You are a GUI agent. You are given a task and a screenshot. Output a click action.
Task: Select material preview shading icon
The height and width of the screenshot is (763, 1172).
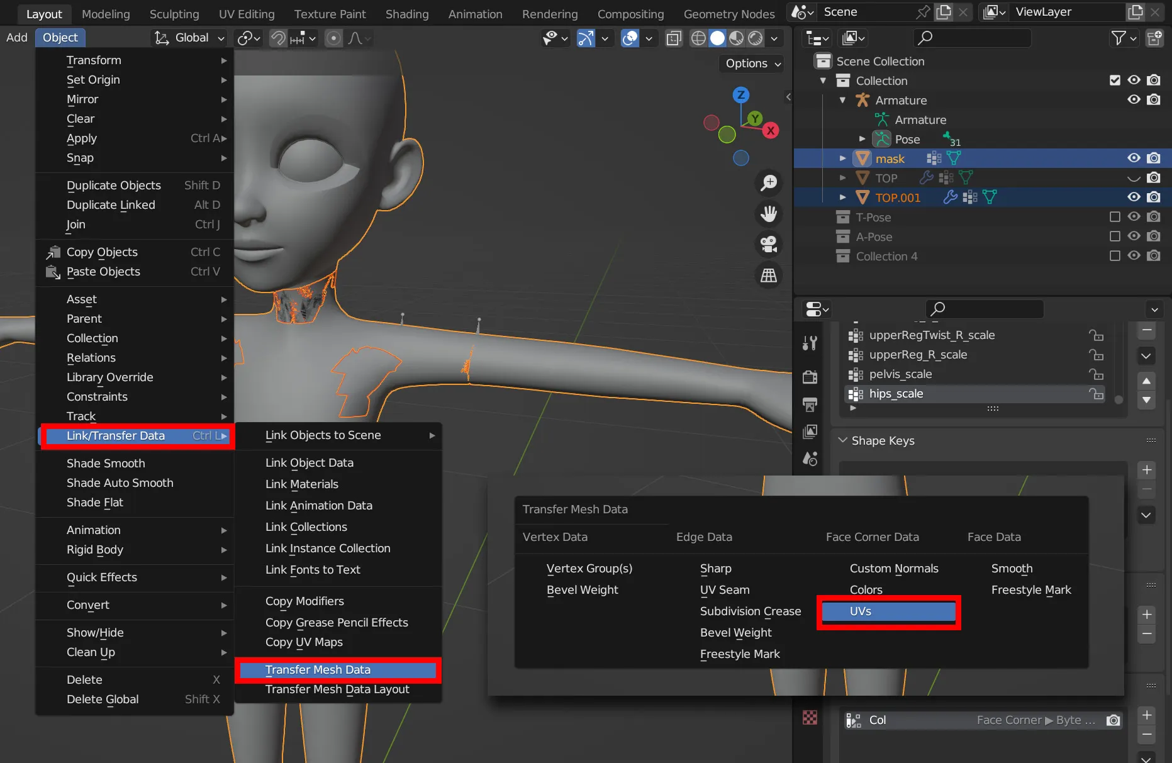[736, 38]
